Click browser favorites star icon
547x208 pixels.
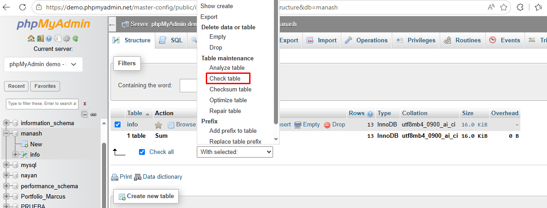[x=504, y=7]
